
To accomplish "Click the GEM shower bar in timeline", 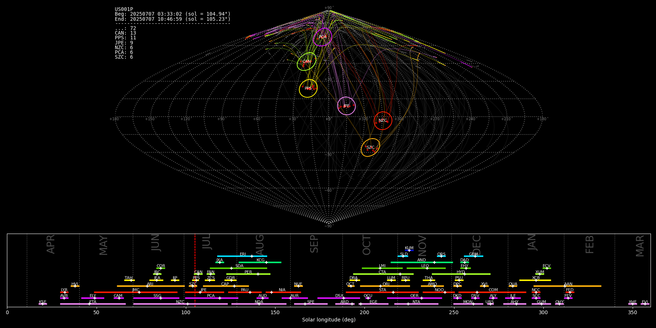I will 473,256.
